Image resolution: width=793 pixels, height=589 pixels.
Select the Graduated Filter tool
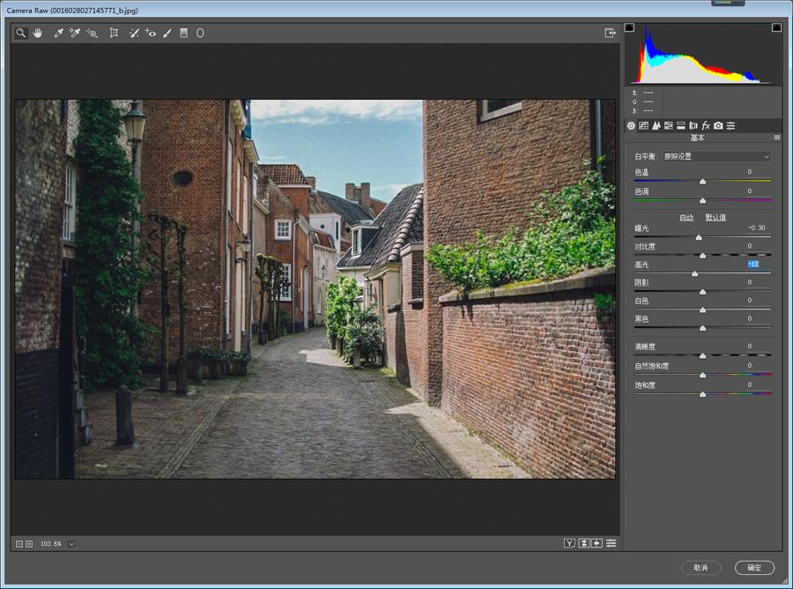click(184, 34)
